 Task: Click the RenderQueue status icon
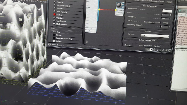click(x=49, y=45)
